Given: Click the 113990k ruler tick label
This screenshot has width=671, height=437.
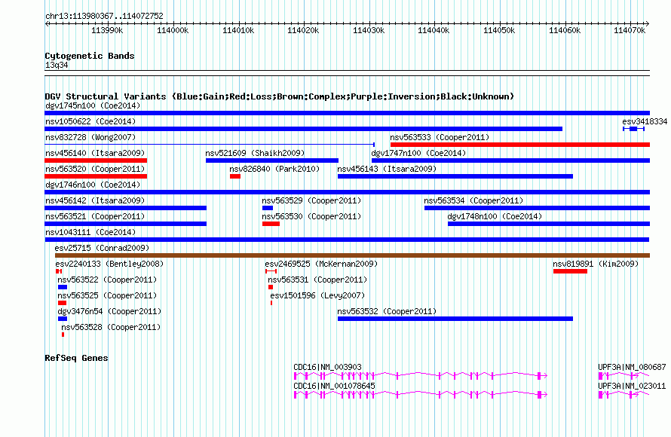Looking at the screenshot, I should [x=107, y=30].
